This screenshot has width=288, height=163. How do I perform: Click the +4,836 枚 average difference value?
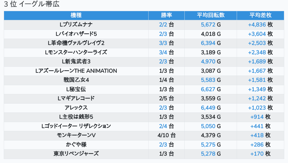pos(260,25)
